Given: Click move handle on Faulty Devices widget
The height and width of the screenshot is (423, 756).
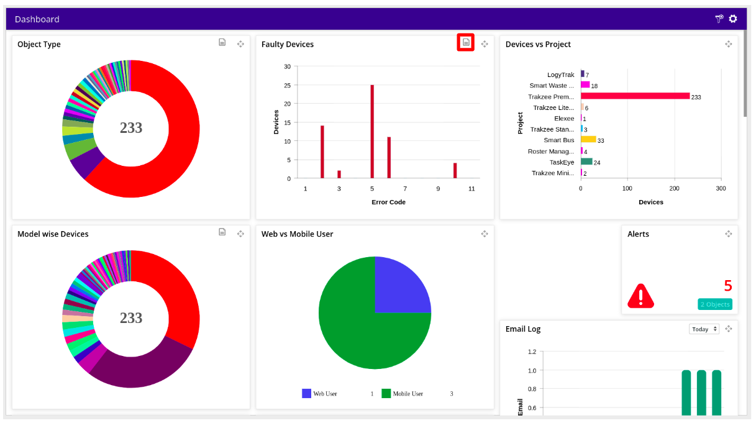Looking at the screenshot, I should point(485,44).
